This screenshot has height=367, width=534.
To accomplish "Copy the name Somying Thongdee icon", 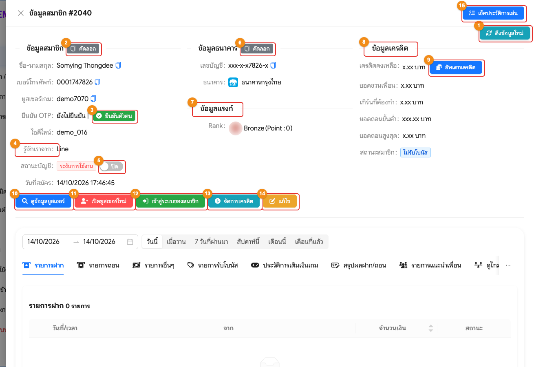I will coord(119,65).
